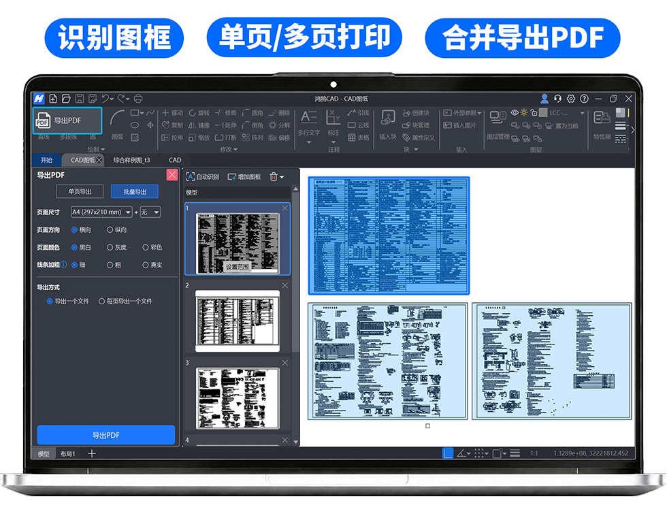The height and width of the screenshot is (516, 667).
Task: Open the 插入块 insert block tool
Action: tap(388, 124)
